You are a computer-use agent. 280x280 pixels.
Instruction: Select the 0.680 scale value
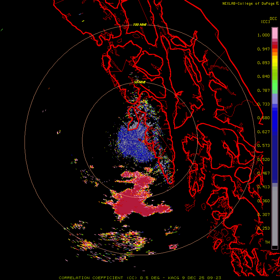264,118
